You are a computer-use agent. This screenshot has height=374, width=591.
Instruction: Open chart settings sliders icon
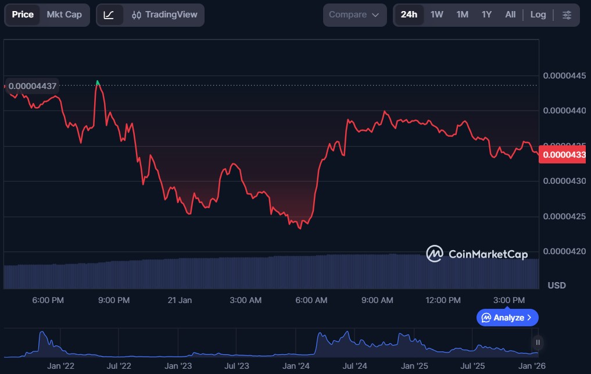tap(567, 15)
